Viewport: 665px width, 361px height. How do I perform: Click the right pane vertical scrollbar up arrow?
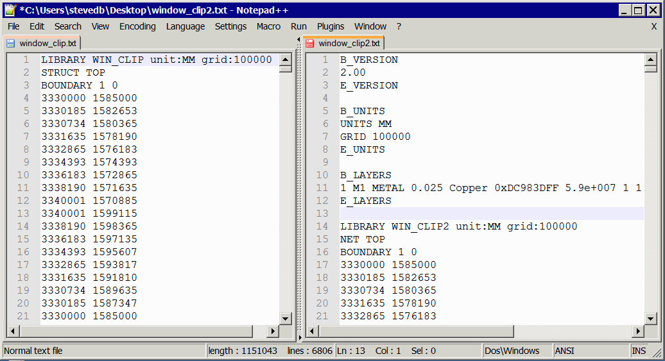pos(651,60)
